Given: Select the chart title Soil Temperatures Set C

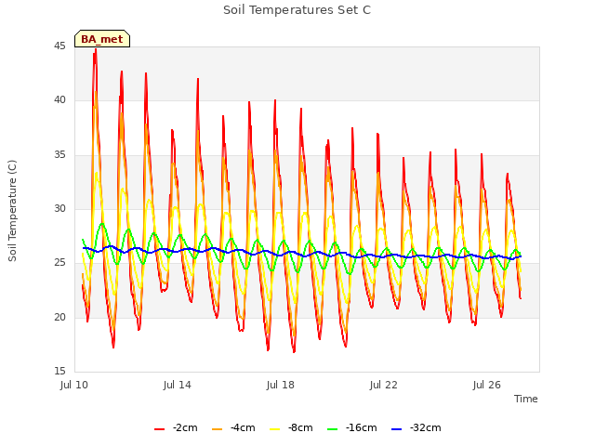Looking at the screenshot, I should [297, 10].
